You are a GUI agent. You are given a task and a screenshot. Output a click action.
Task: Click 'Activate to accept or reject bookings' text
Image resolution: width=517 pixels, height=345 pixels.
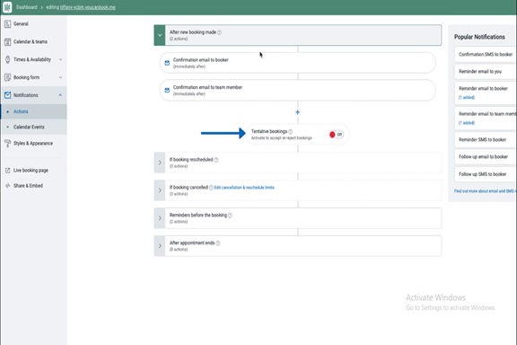[282, 138]
